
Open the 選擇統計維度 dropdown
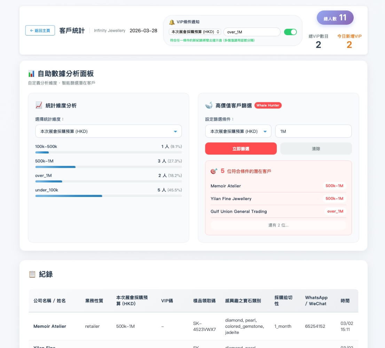point(109,131)
